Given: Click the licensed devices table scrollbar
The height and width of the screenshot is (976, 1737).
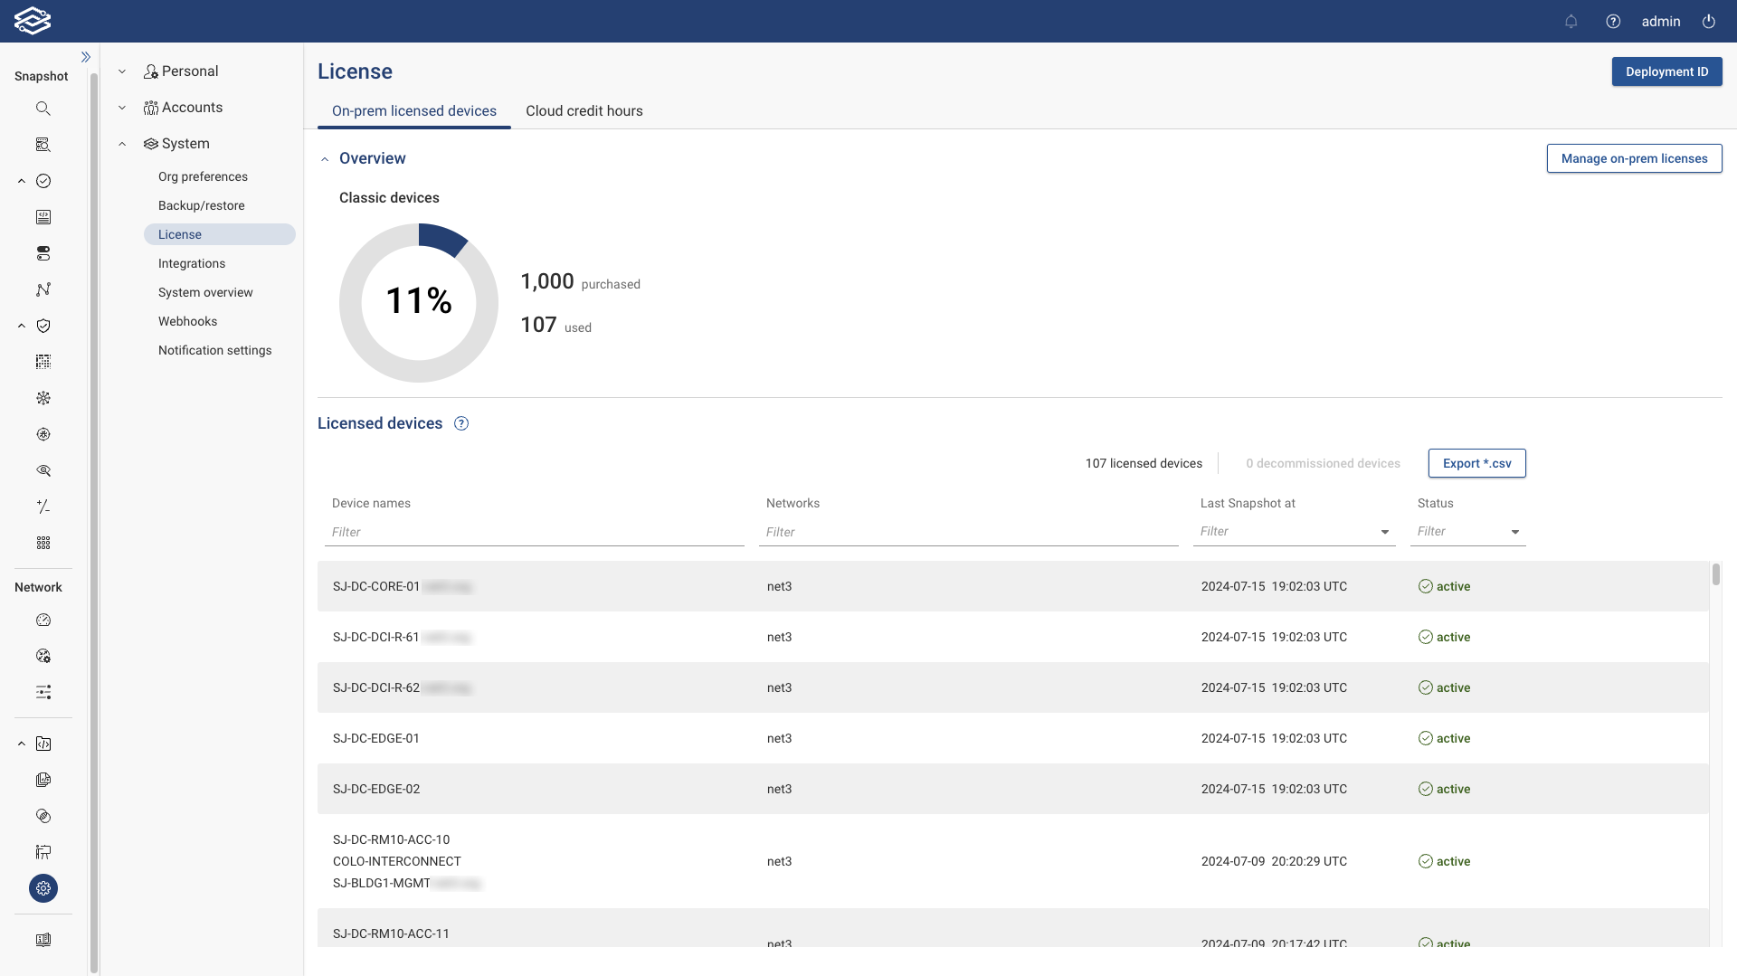Looking at the screenshot, I should pos(1715,575).
